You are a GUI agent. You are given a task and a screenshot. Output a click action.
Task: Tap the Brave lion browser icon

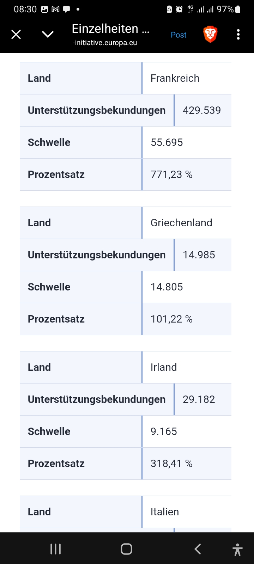[x=210, y=35]
